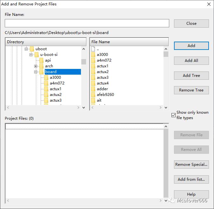Collapse the u-boot-si tree node
This screenshot has height=209, width=214.
tap(31, 55)
